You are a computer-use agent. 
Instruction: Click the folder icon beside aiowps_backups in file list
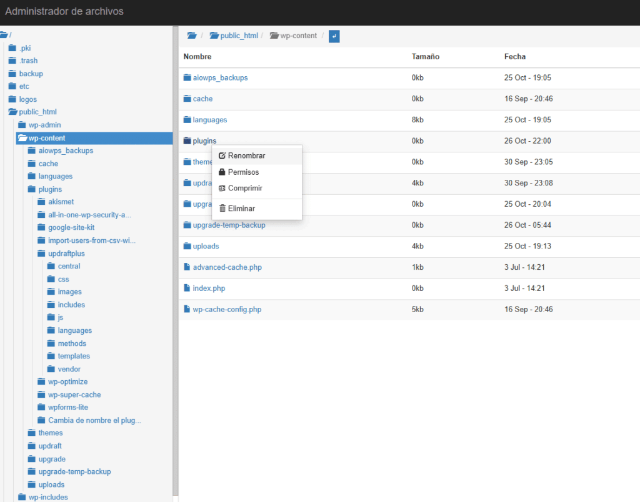(187, 77)
